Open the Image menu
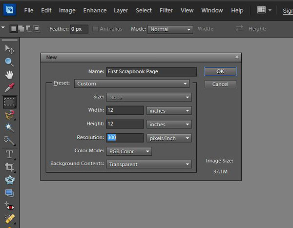This screenshot has width=293, height=228. tap(67, 10)
